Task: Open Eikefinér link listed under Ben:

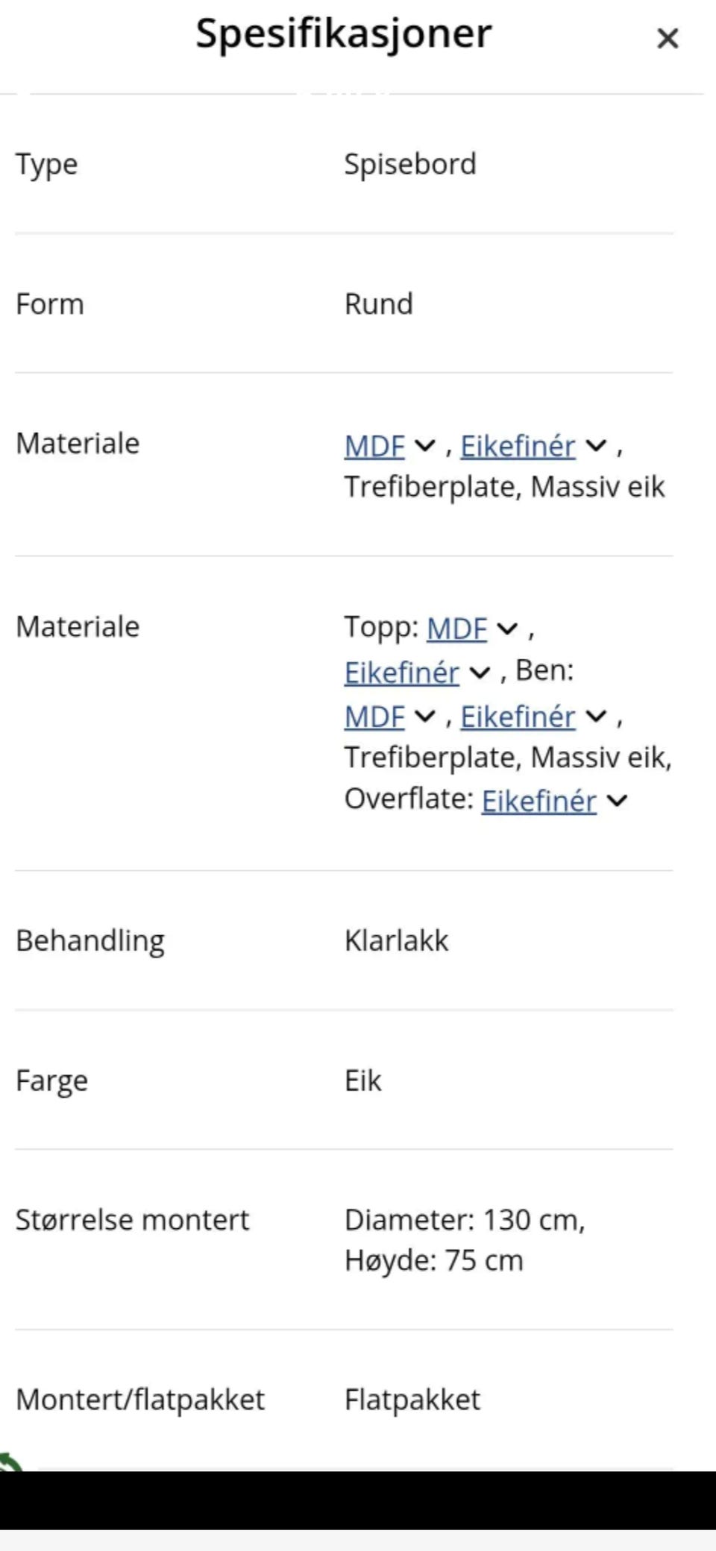Action: click(x=518, y=717)
